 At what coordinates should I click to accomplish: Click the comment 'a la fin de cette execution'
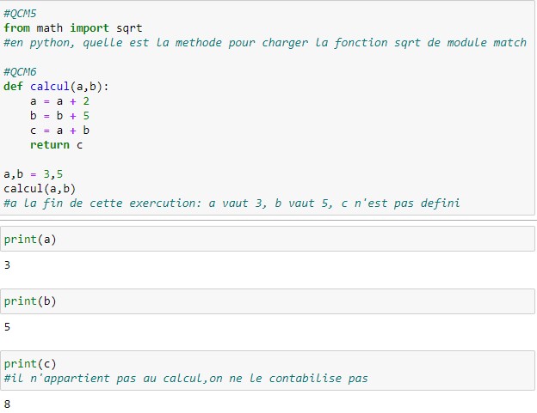point(231,203)
